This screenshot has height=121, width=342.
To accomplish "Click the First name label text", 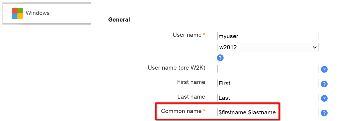I will tap(191, 82).
